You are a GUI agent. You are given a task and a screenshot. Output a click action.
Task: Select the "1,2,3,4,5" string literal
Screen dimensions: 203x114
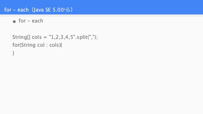[x=62, y=37]
